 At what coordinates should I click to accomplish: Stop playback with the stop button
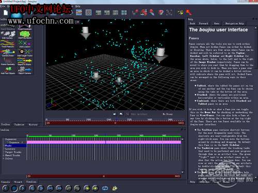point(14,188)
